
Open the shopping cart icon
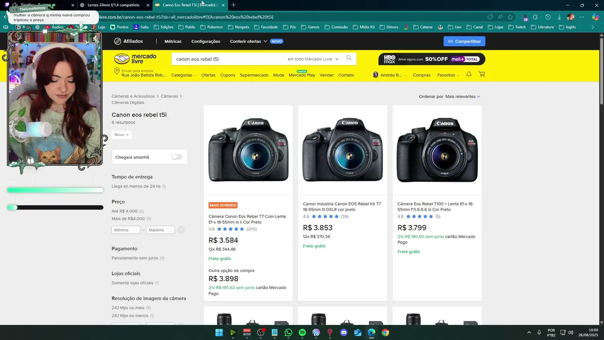[x=482, y=75]
